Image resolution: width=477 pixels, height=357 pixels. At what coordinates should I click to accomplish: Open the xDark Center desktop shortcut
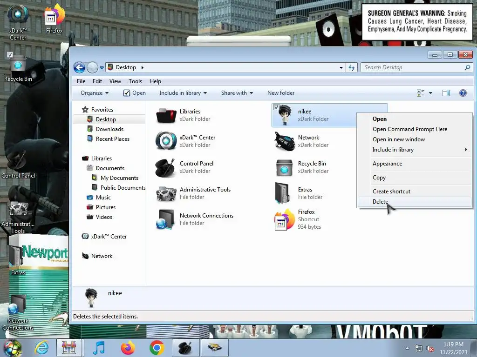pyautogui.click(x=18, y=22)
